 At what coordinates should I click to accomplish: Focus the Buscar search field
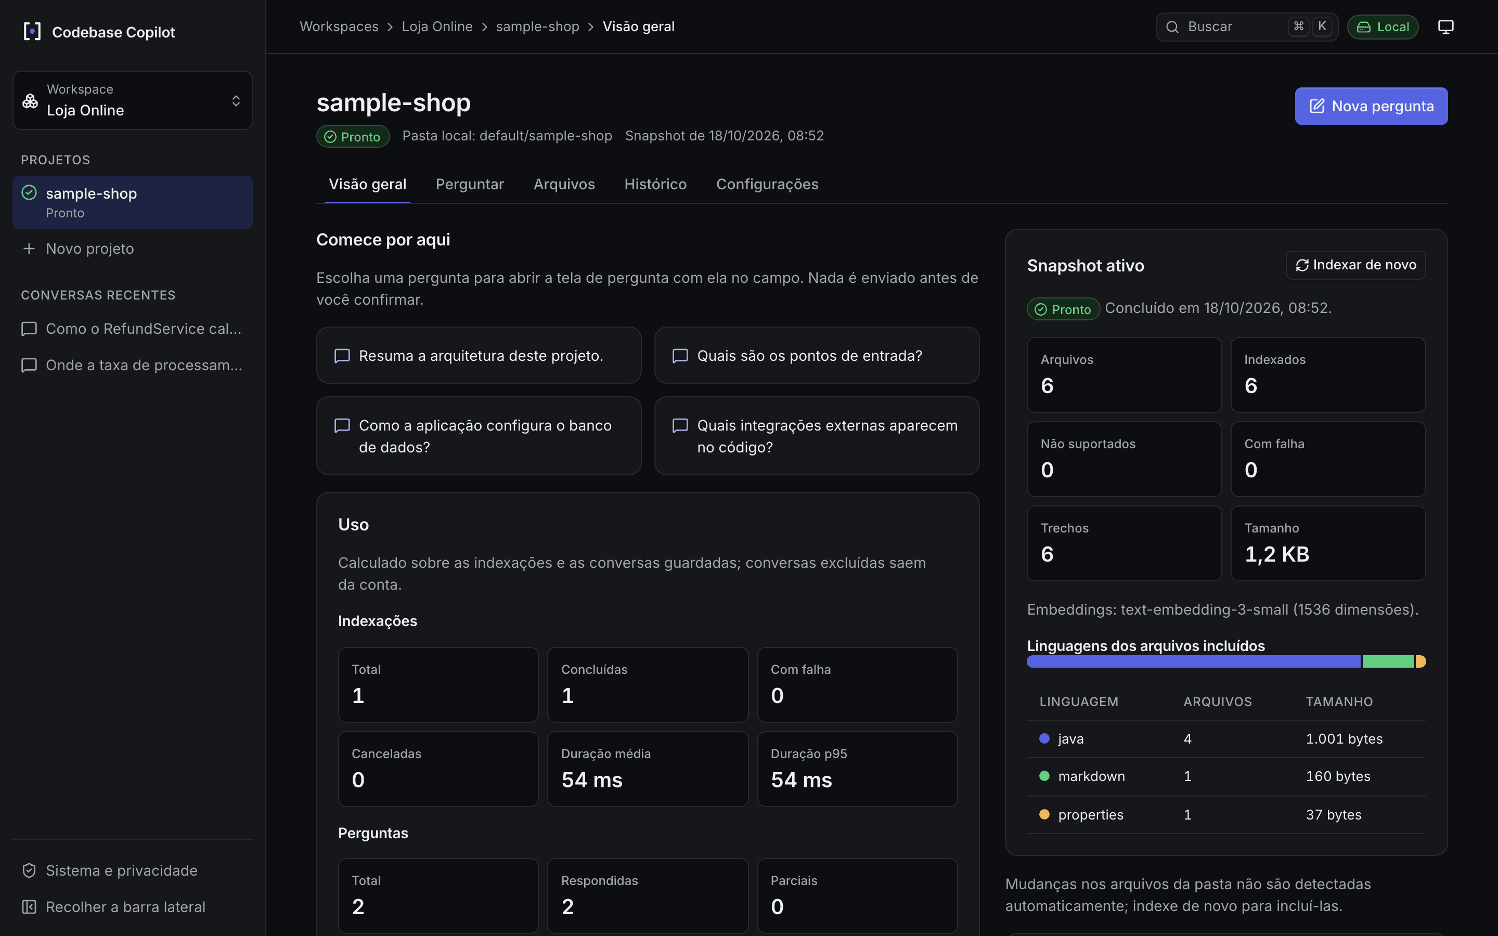(x=1247, y=27)
